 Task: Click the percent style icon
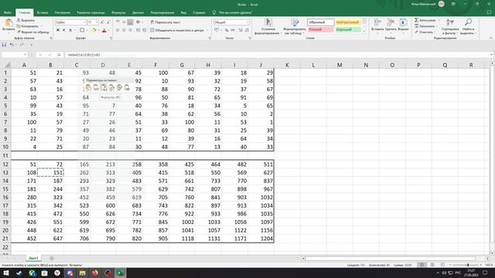pos(227,30)
